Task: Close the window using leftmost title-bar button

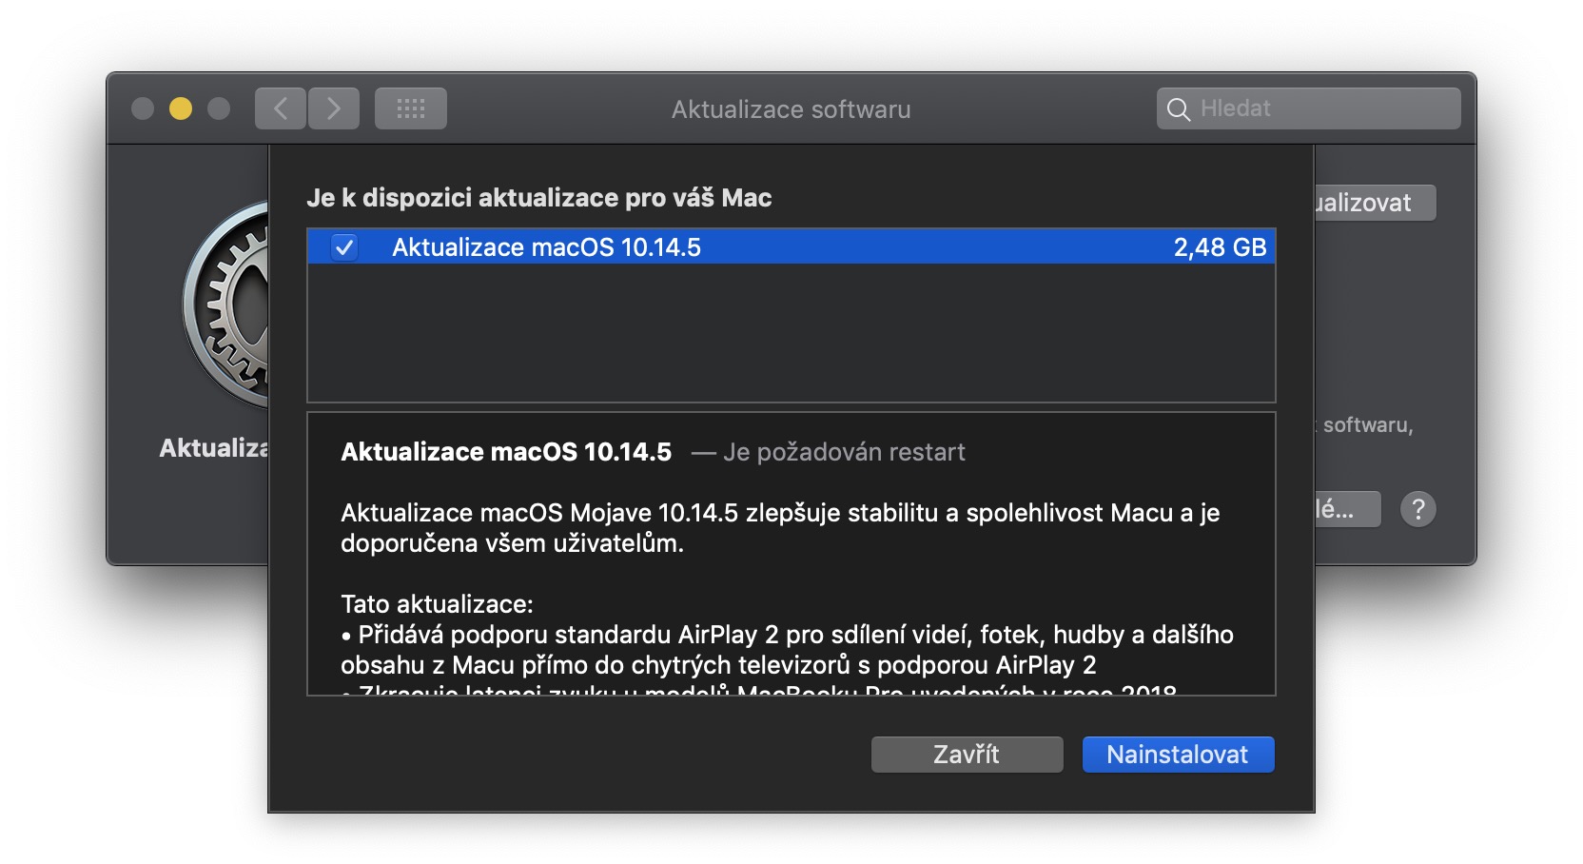Action: click(x=143, y=108)
